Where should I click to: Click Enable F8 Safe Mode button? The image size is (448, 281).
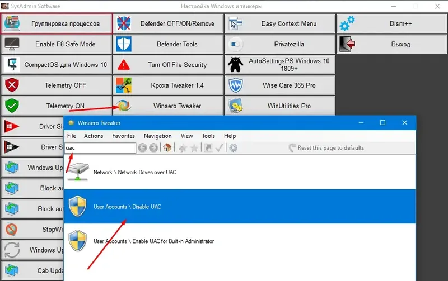(57, 44)
